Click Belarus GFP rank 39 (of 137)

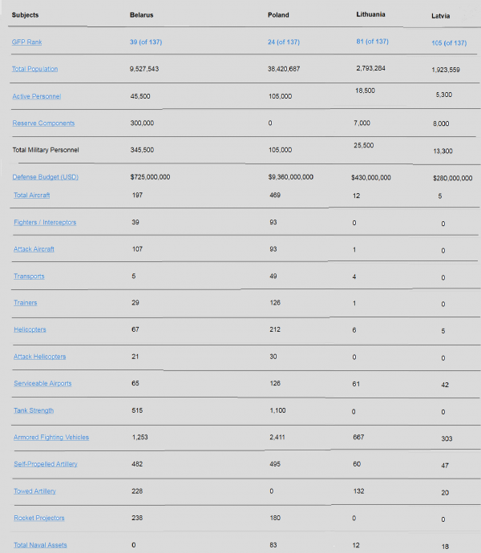pyautogui.click(x=145, y=42)
